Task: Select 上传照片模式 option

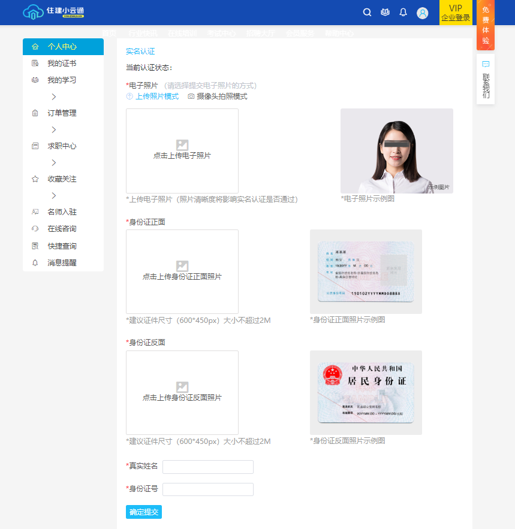Action: coord(152,96)
